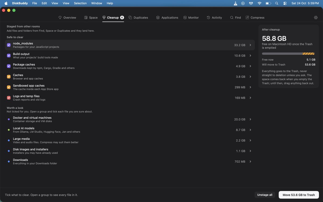Untick the node_modules checkbox
323x202 pixels.
pos(9,45)
